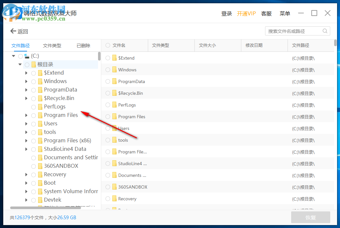
Task: Click 开通VIP link
Action: pos(246,13)
